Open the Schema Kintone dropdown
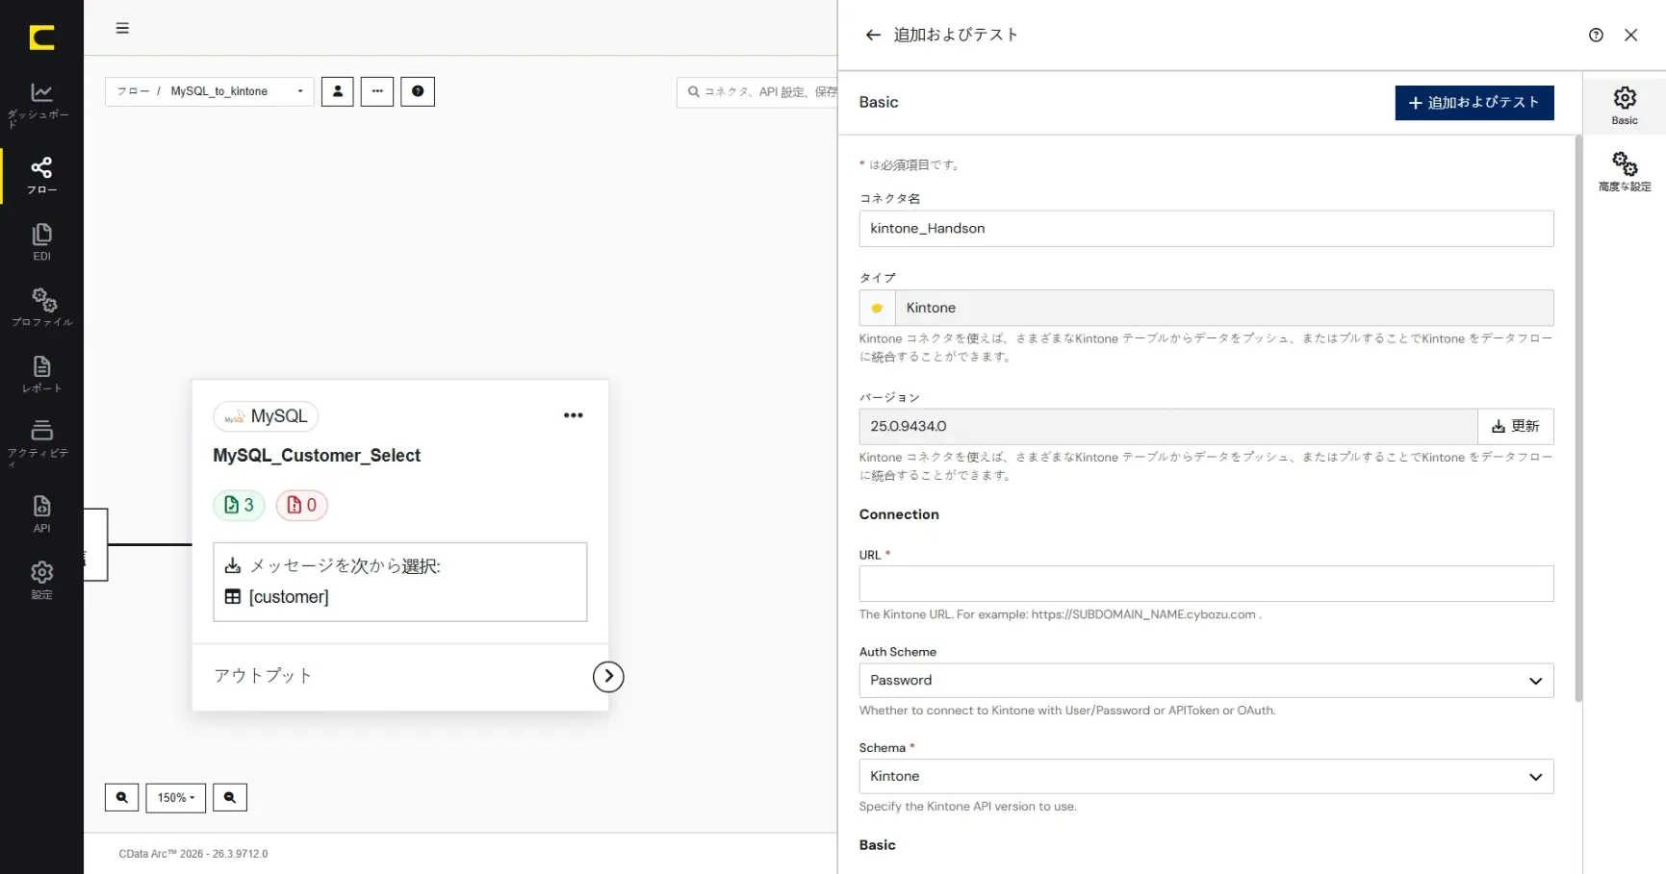The image size is (1666, 874). pyautogui.click(x=1206, y=777)
